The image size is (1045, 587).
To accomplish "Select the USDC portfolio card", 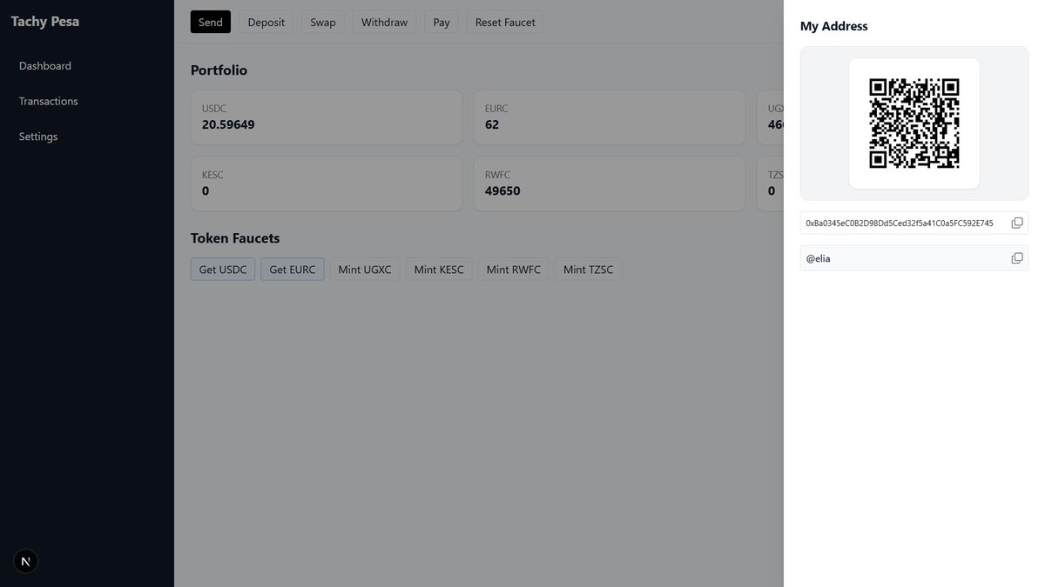I will point(327,117).
